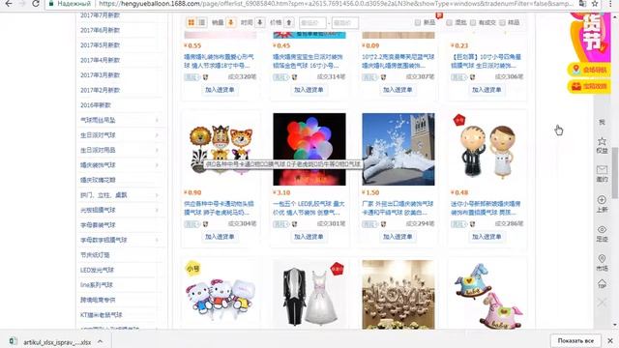Screen dimensions: 619x348
Task: Expand category above 节庆纸灯笼 row
Action: tap(157, 241)
